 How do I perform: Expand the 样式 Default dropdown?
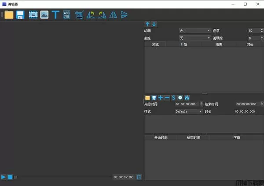click(x=189, y=112)
